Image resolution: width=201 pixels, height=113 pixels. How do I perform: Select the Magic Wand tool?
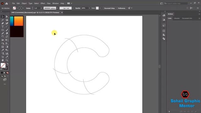pos(3,20)
